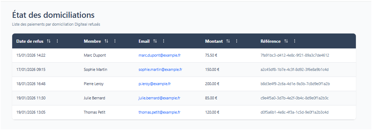Screen dimensions: 372x130
Task: Sort table by Email arrows
Action: (x=155, y=41)
